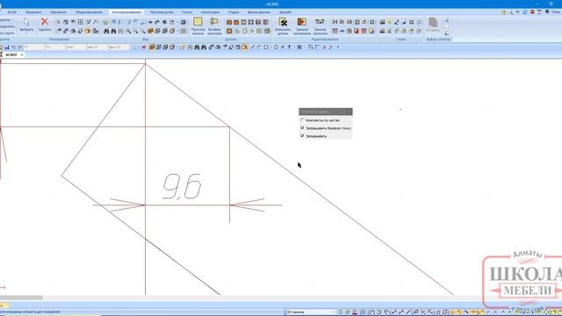
Task: Select the circle tool in the drawing toolbar
Action: (276, 47)
